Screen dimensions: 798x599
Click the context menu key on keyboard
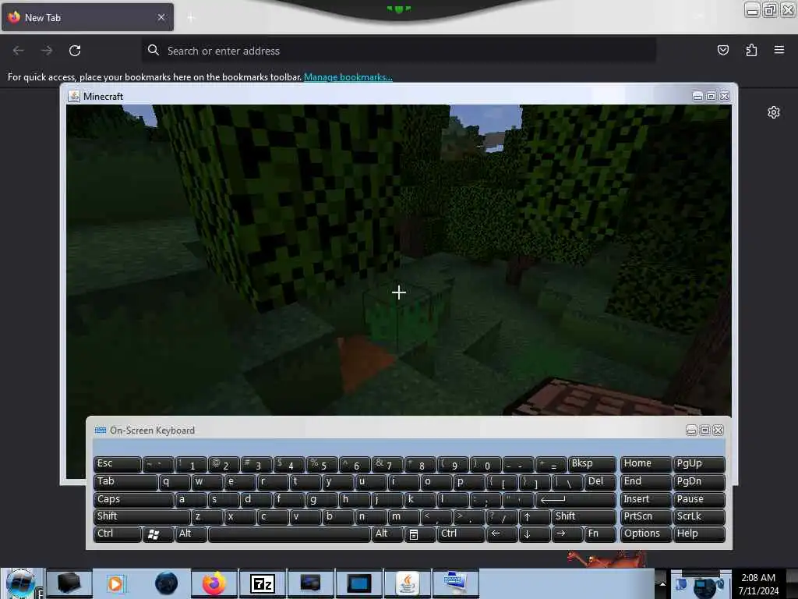point(420,533)
